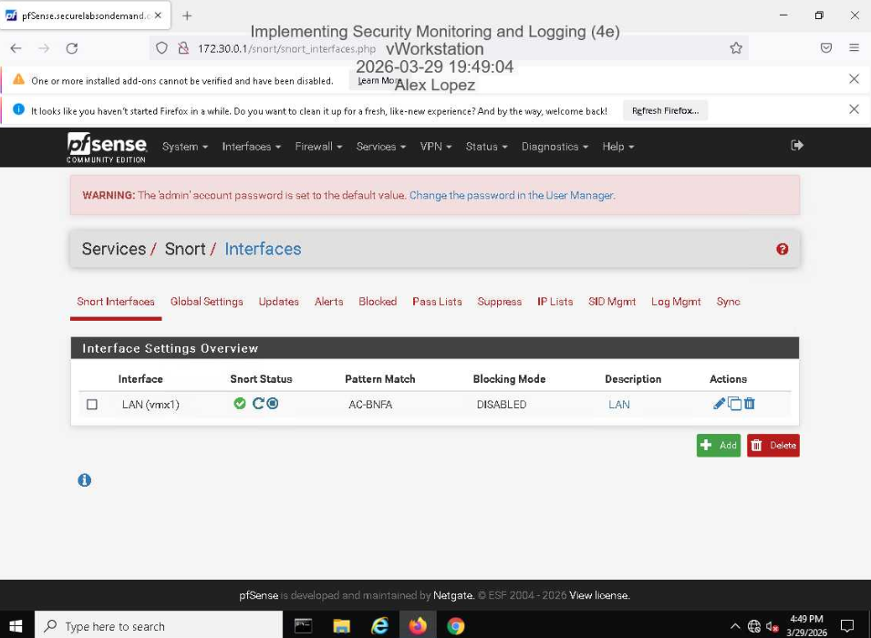Clone the LAN Snort interface
Image resolution: width=871 pixels, height=638 pixels.
coord(733,404)
